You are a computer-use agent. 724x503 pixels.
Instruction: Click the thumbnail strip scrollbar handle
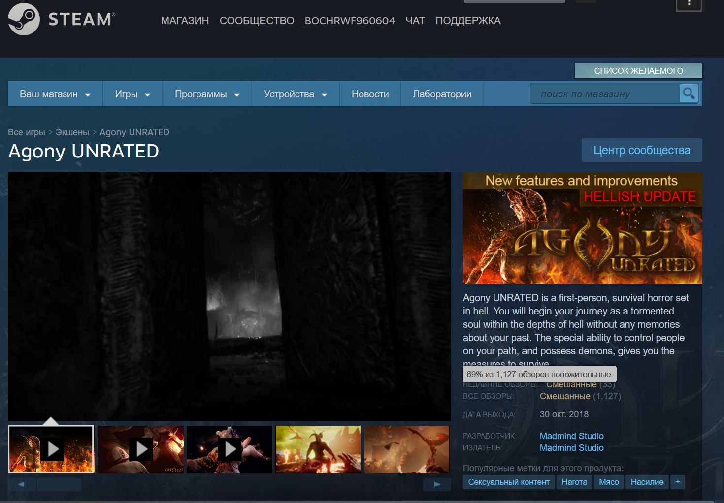[59, 484]
